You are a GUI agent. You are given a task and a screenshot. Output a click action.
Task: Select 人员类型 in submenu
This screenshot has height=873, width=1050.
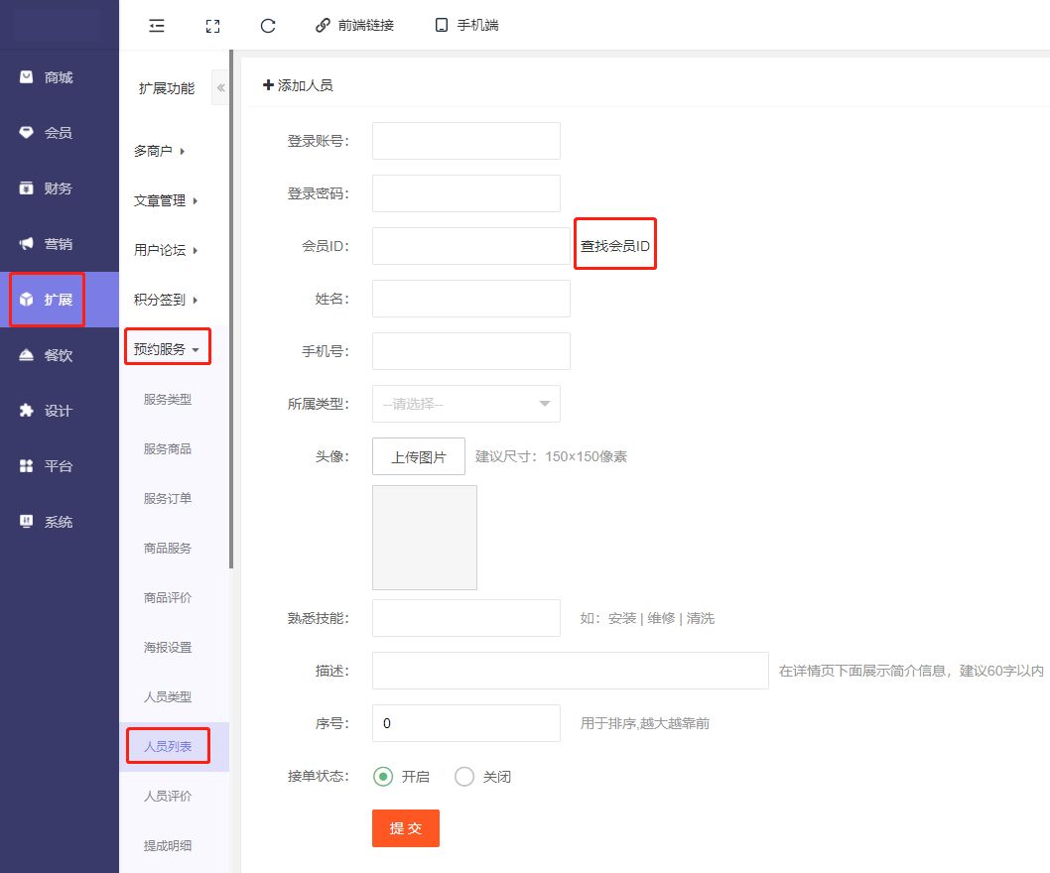coord(168,696)
